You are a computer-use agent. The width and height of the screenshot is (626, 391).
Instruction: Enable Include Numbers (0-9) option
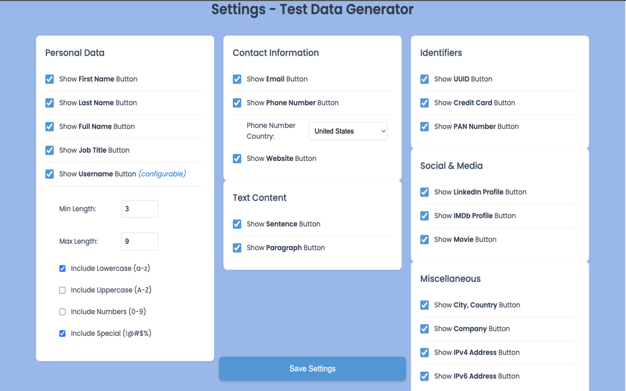[x=62, y=311]
